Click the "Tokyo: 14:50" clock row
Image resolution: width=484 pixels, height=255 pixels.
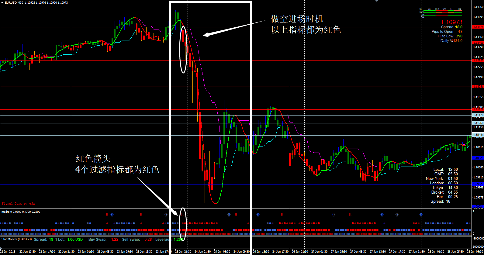[445, 188]
